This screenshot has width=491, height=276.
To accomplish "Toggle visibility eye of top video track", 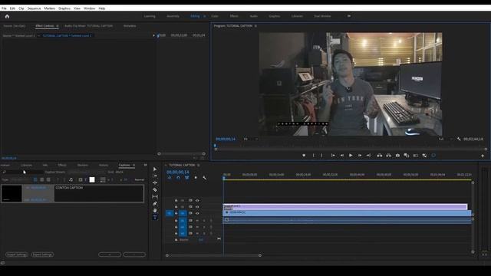I will click(197, 200).
